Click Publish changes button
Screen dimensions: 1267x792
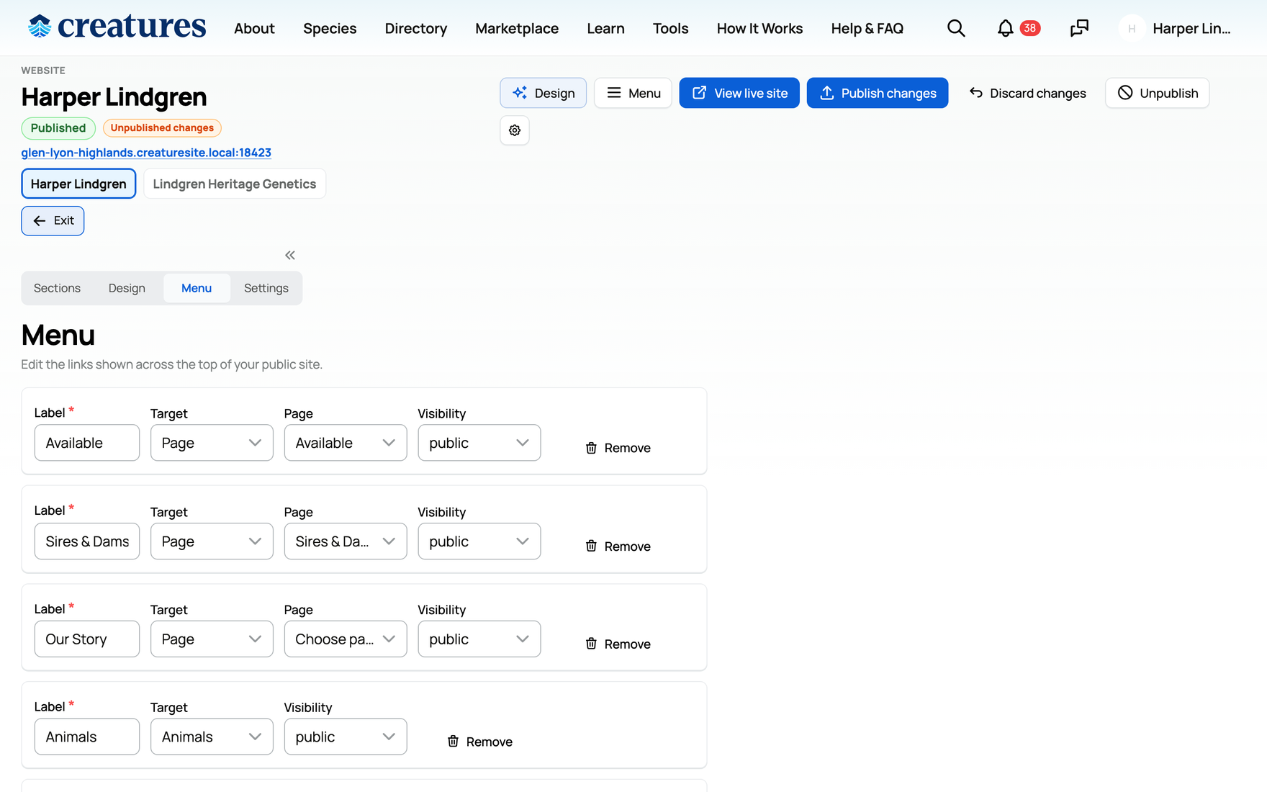point(878,93)
